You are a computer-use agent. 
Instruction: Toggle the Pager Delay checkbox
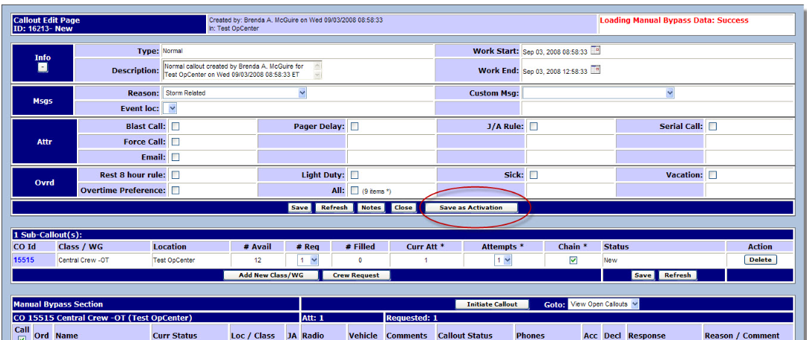[355, 127]
